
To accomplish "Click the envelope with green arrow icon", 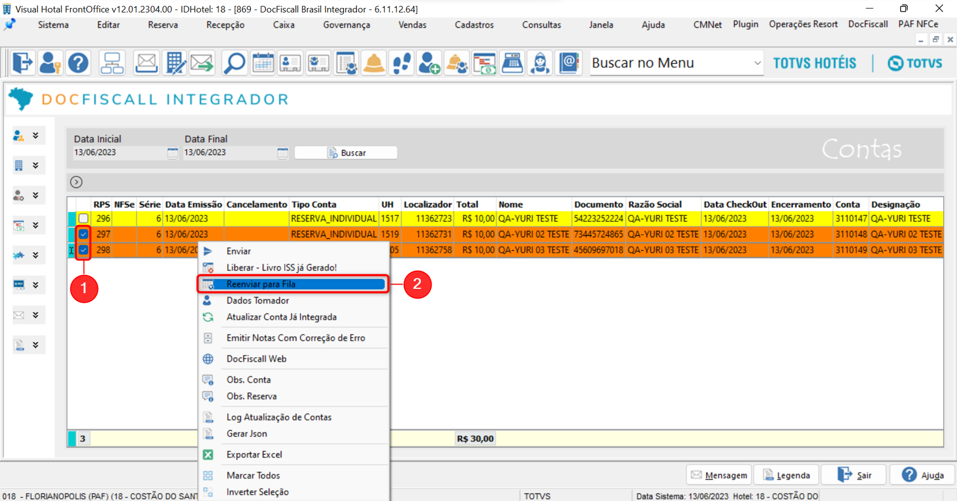I will pos(202,63).
